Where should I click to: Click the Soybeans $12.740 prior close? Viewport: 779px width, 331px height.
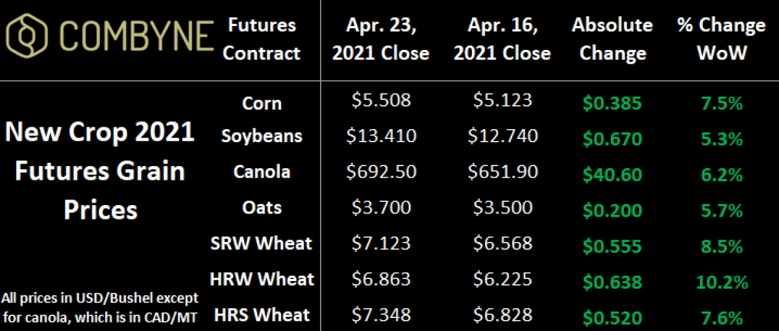pos(502,136)
